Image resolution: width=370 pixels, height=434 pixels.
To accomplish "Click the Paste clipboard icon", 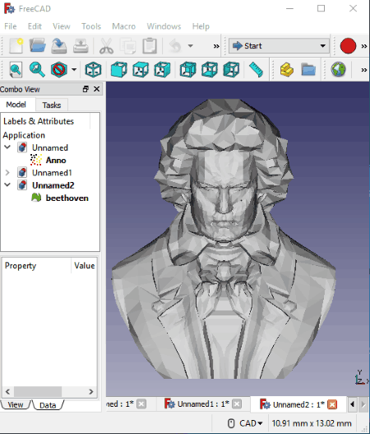I will [x=150, y=45].
